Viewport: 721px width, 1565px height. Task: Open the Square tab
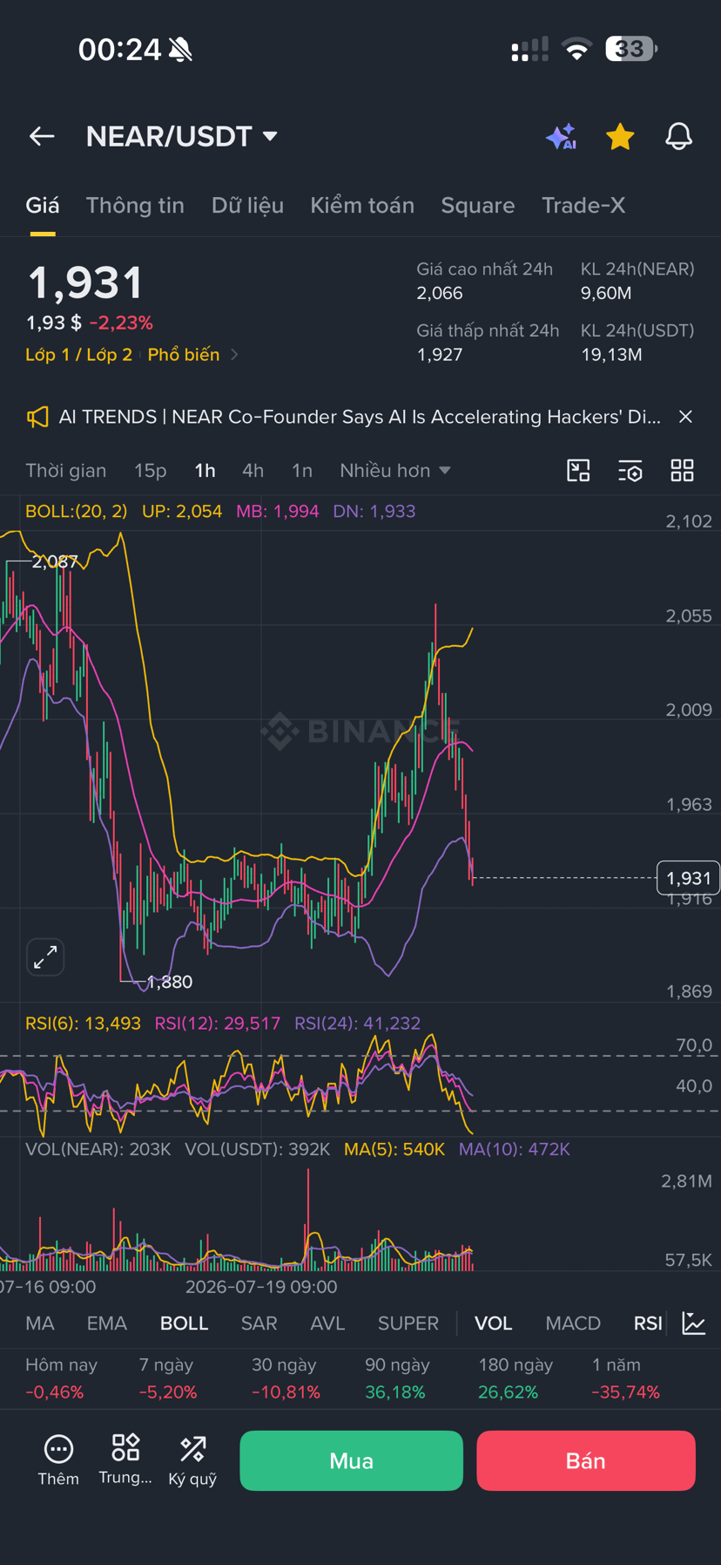coord(478,206)
